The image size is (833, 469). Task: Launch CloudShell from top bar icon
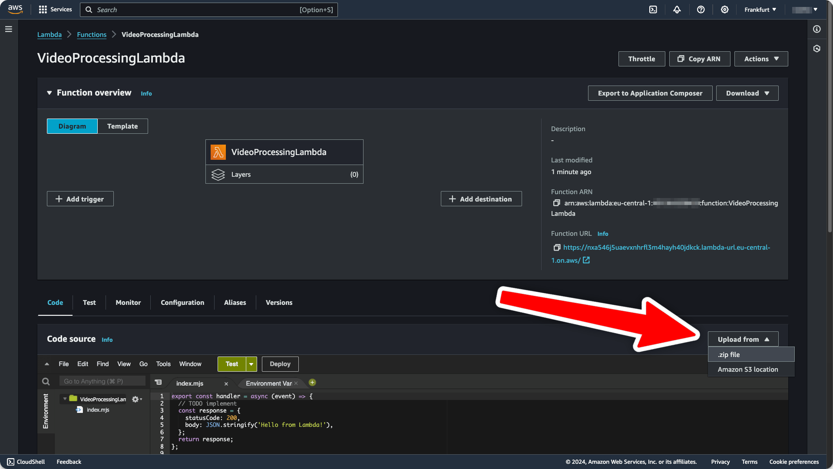click(653, 10)
